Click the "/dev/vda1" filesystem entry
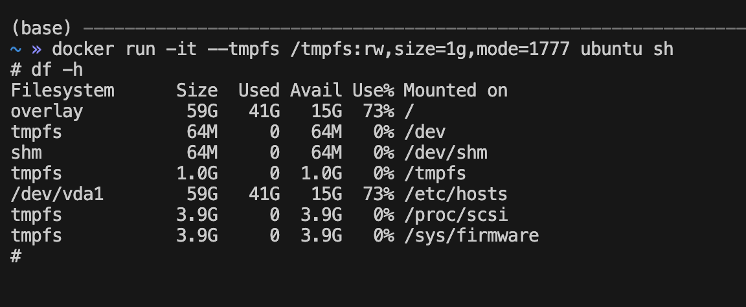This screenshot has width=746, height=307. coord(57,194)
